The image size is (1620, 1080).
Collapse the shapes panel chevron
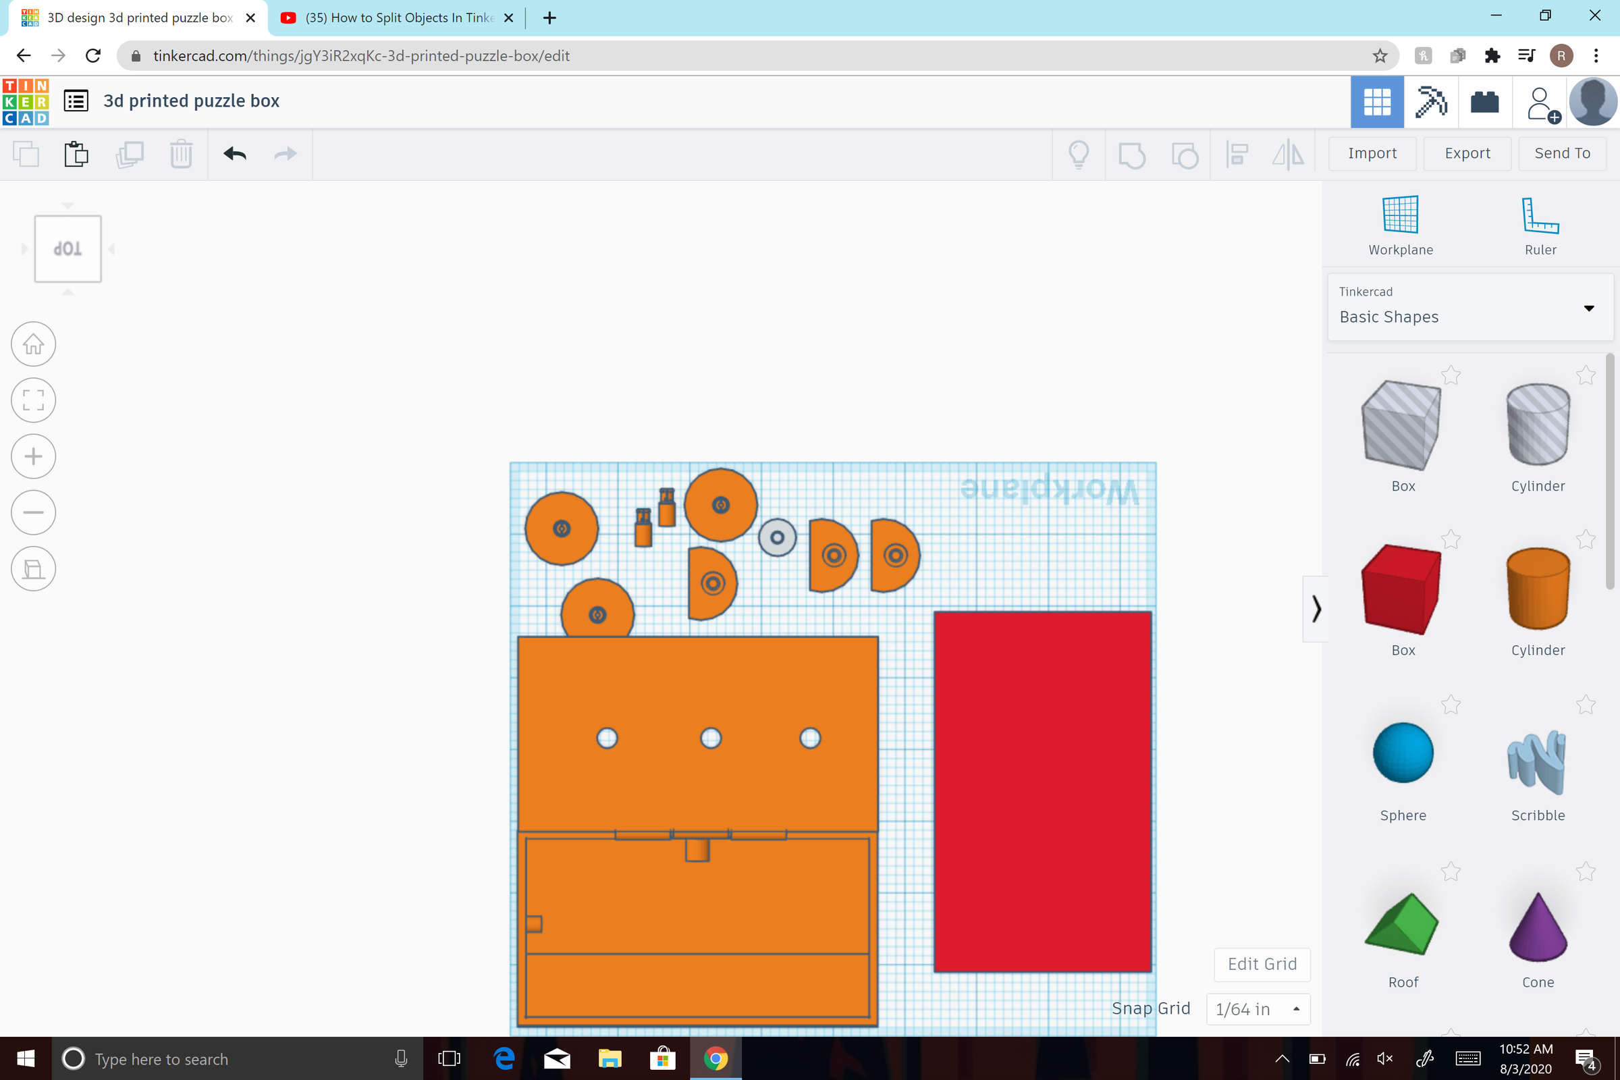click(1316, 609)
